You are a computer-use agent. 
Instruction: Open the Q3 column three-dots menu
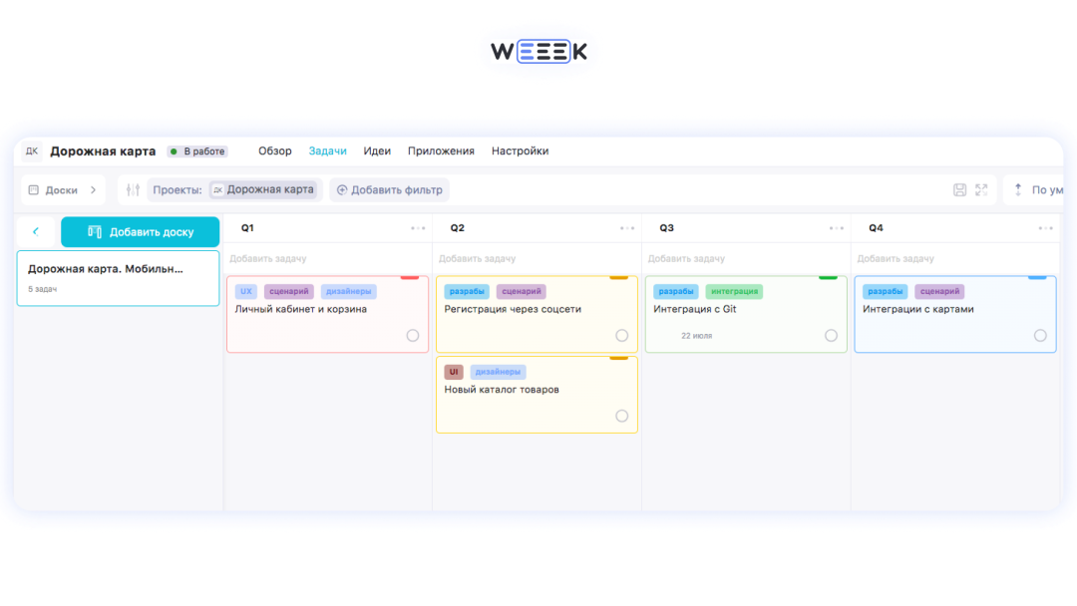point(836,228)
